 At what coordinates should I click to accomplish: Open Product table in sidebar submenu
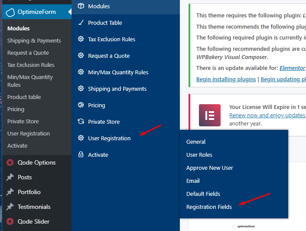[x=24, y=97]
